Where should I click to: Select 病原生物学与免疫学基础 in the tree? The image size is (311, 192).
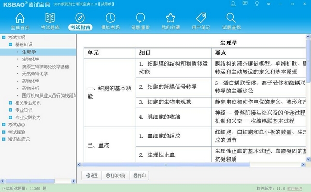click(46, 67)
